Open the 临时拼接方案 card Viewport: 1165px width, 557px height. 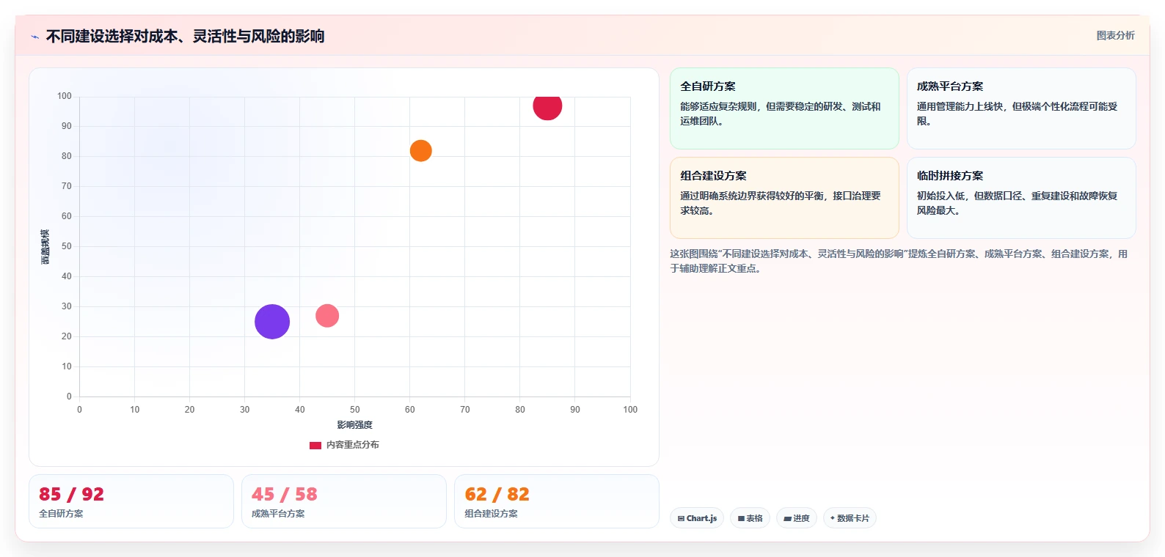point(1021,198)
